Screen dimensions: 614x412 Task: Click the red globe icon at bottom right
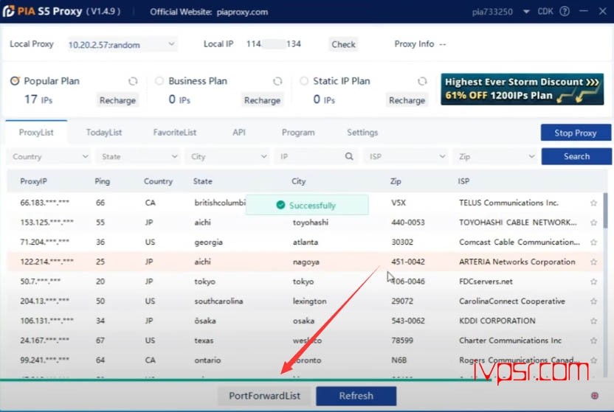594,396
